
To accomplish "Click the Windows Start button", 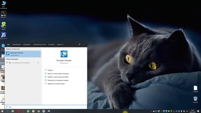I will click(2, 111).
